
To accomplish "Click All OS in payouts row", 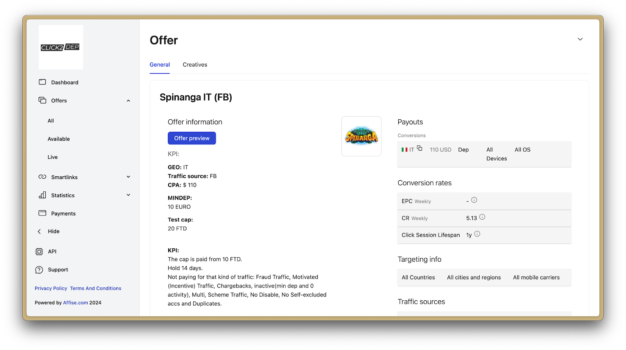I will [x=522, y=150].
